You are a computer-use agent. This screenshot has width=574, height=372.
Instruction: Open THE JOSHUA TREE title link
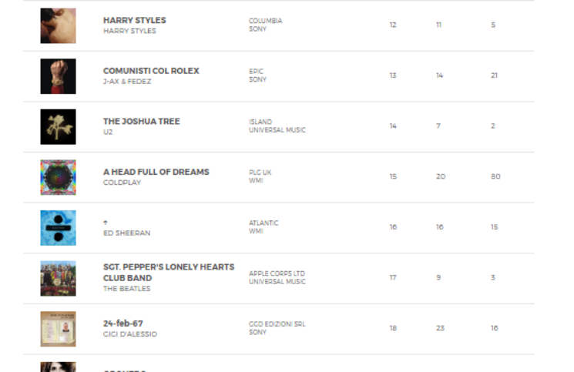pos(141,122)
